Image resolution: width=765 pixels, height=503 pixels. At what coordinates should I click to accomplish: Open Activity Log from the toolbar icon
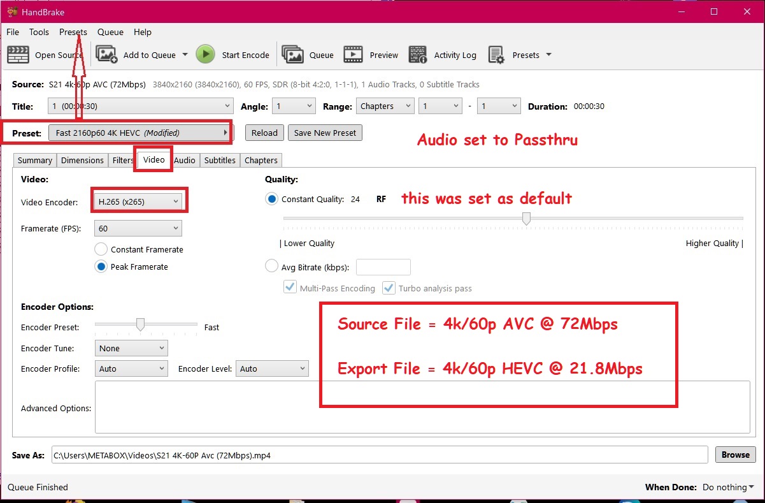point(418,55)
